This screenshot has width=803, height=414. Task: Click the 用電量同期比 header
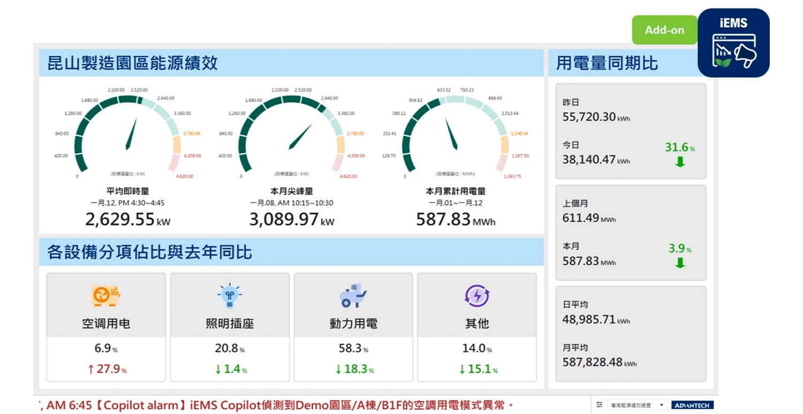(607, 63)
